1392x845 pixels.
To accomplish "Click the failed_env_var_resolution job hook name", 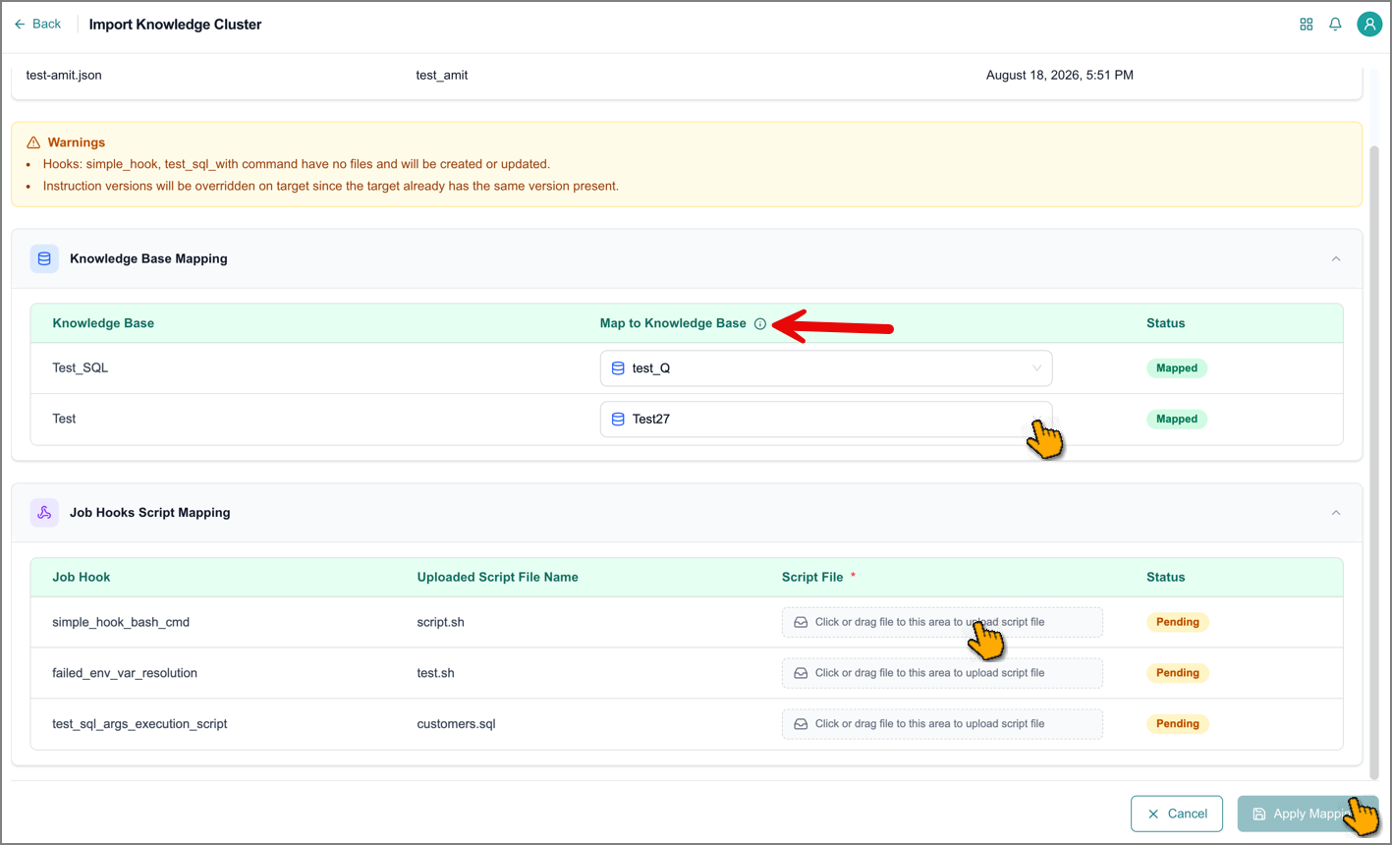I will 125,673.
